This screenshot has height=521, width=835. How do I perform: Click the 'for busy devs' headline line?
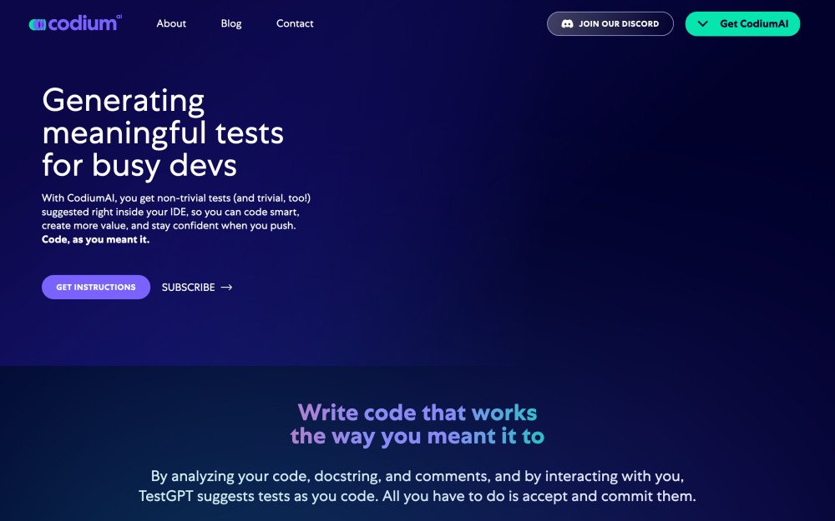(139, 165)
